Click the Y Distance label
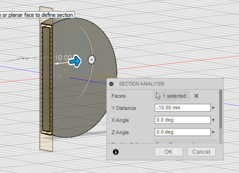This screenshot has height=173, width=239. [124, 108]
